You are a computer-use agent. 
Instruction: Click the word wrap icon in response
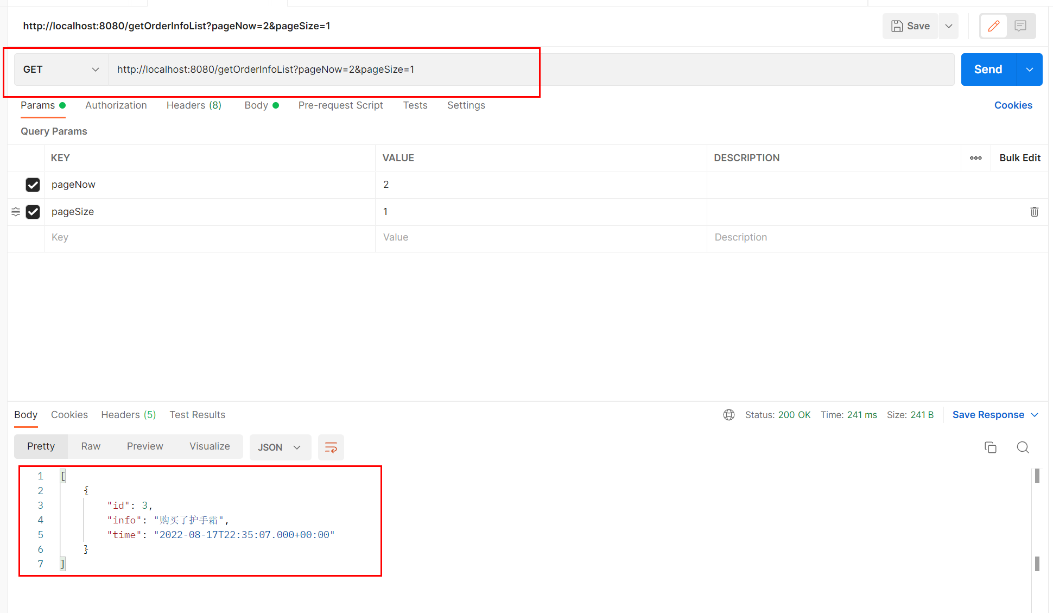point(331,447)
